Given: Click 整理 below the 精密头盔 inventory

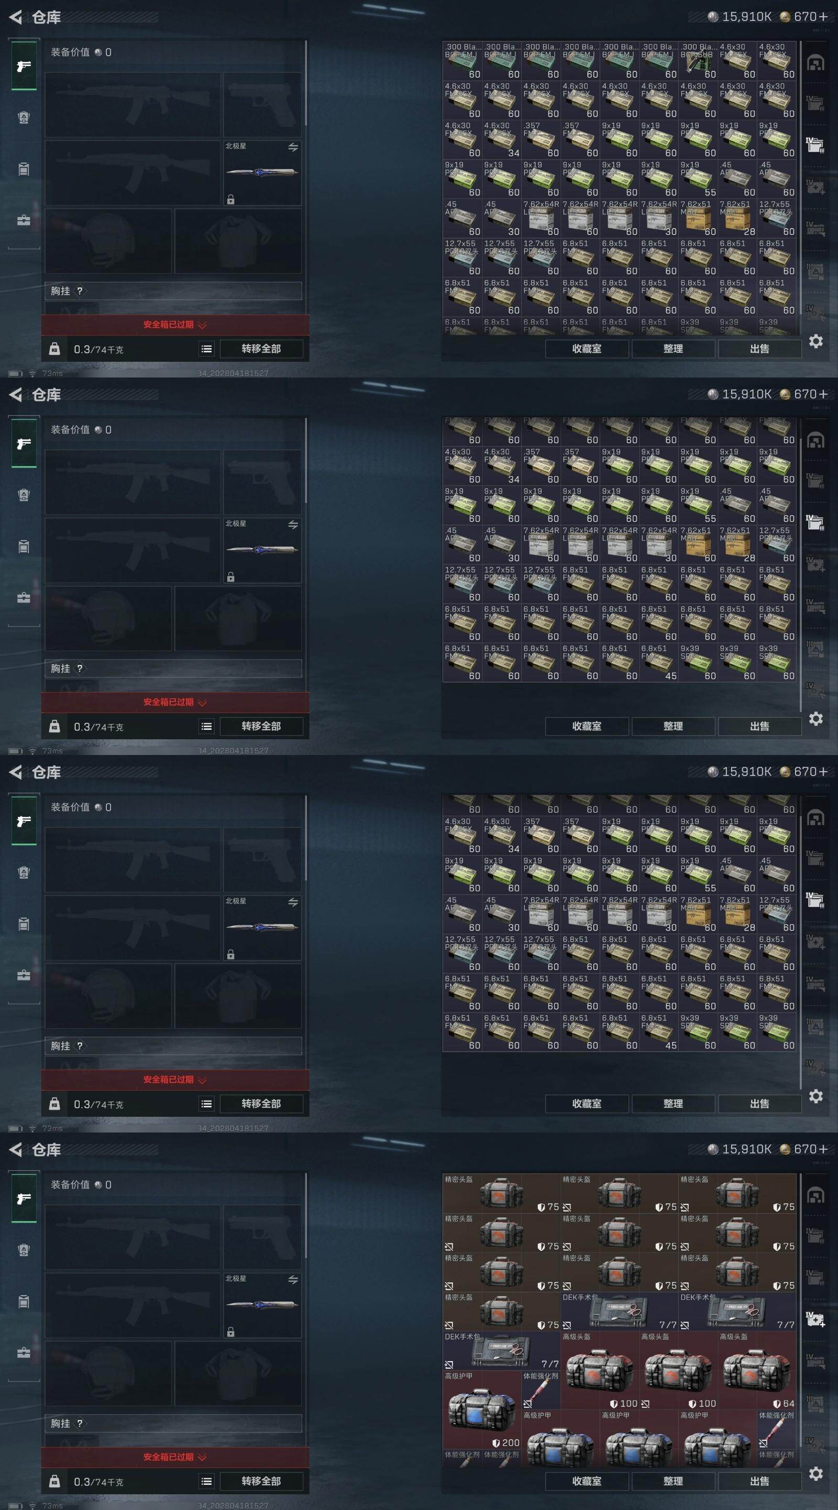Looking at the screenshot, I should pyautogui.click(x=673, y=1481).
